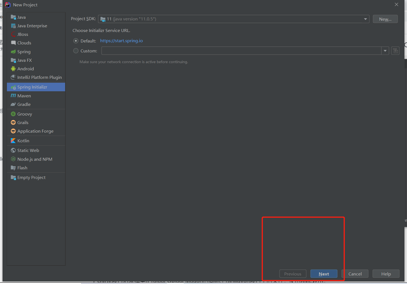Choose Java project type
The width and height of the screenshot is (407, 284).
click(36, 17)
